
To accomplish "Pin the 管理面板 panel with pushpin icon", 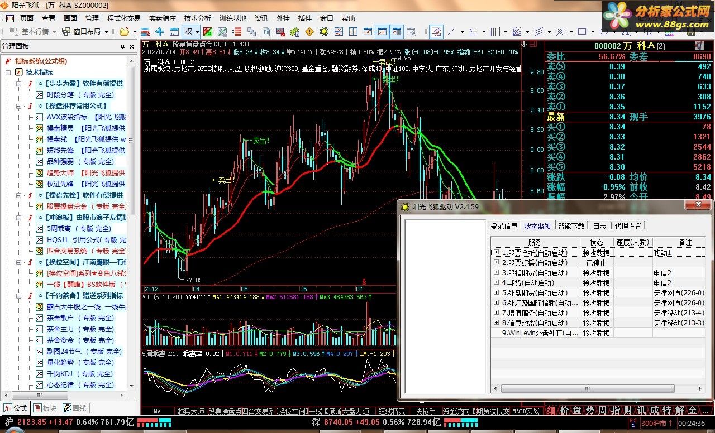I will (123, 47).
